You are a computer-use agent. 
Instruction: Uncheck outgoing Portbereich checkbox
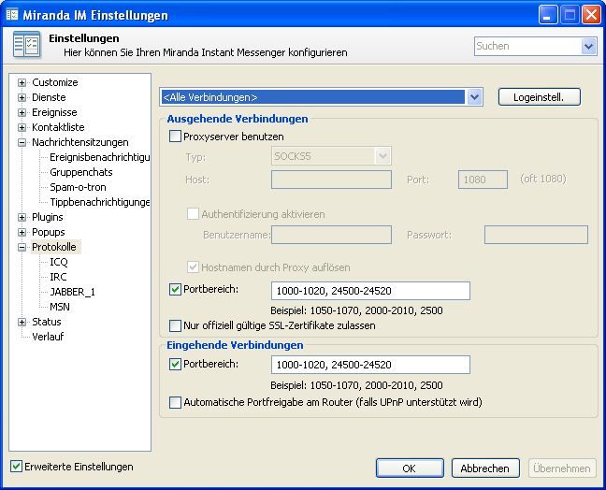(x=175, y=289)
